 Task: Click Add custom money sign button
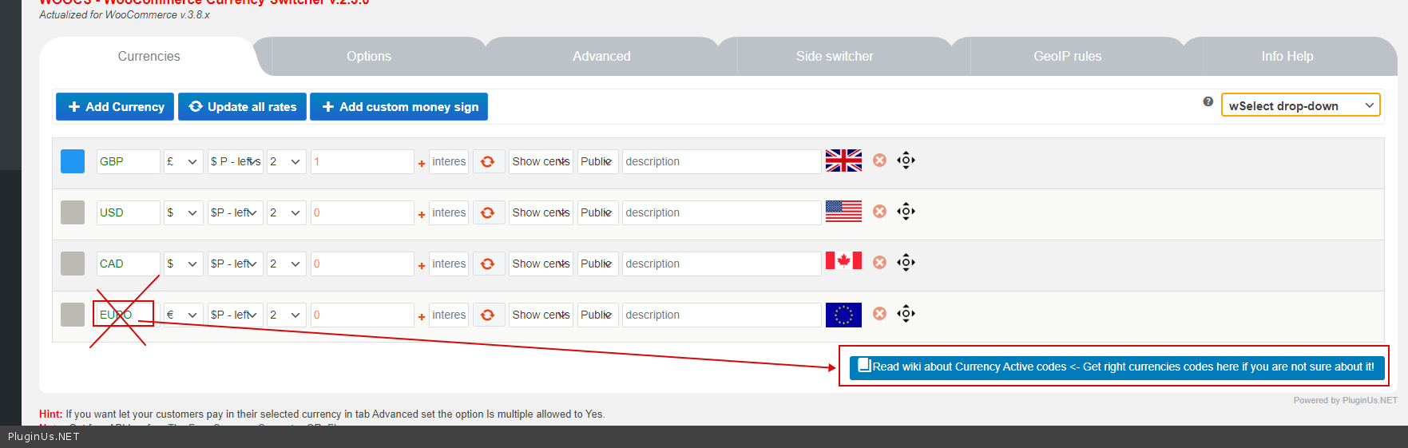click(399, 106)
